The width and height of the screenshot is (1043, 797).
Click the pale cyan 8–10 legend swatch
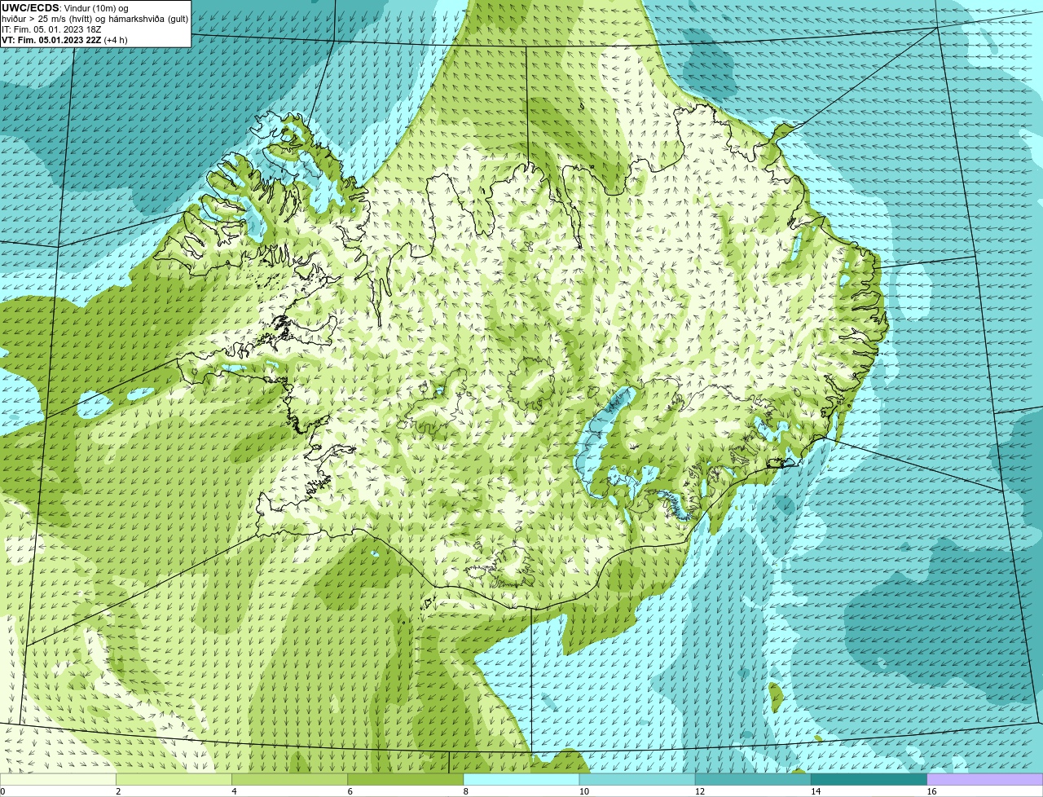(521, 780)
